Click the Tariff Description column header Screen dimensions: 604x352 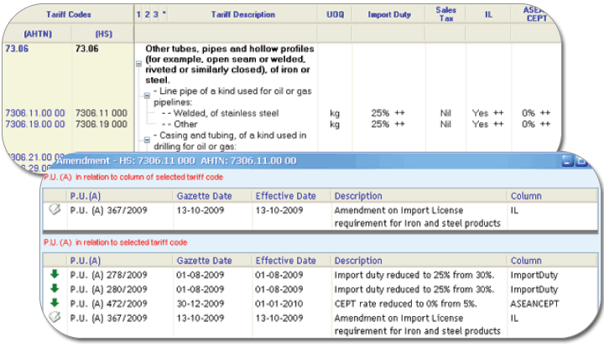243,14
